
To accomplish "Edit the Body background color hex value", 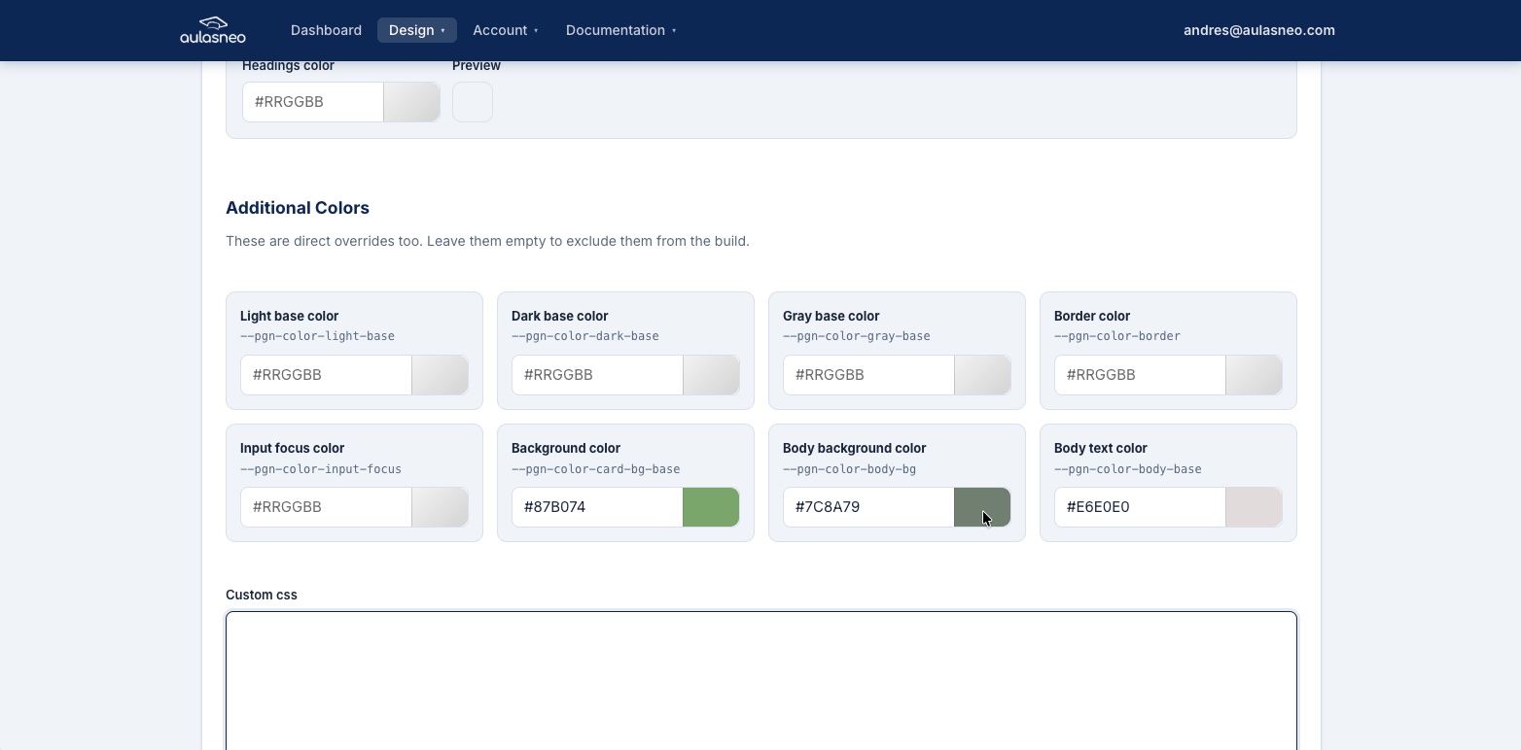I will coord(867,507).
